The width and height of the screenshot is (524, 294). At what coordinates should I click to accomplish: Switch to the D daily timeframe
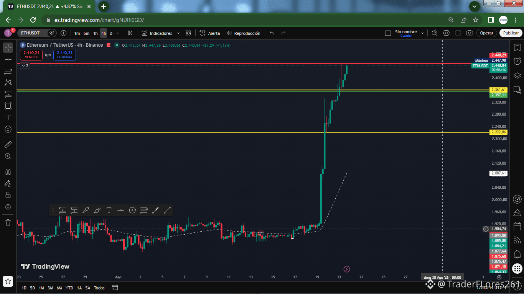(111, 33)
